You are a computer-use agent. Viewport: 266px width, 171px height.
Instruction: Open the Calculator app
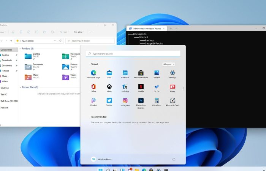point(157,102)
